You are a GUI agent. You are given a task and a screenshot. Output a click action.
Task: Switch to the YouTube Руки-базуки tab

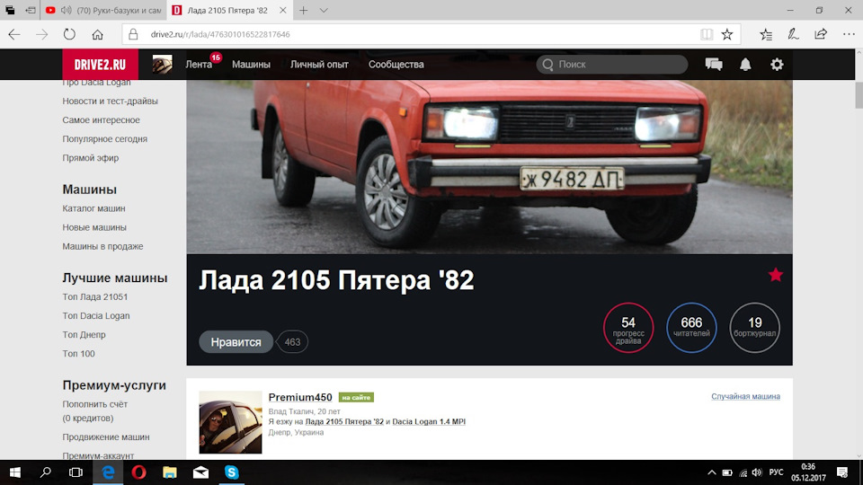tap(103, 11)
